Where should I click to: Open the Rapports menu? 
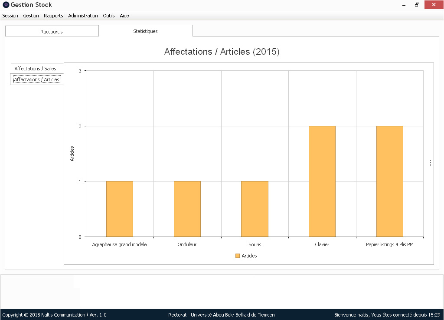53,16
